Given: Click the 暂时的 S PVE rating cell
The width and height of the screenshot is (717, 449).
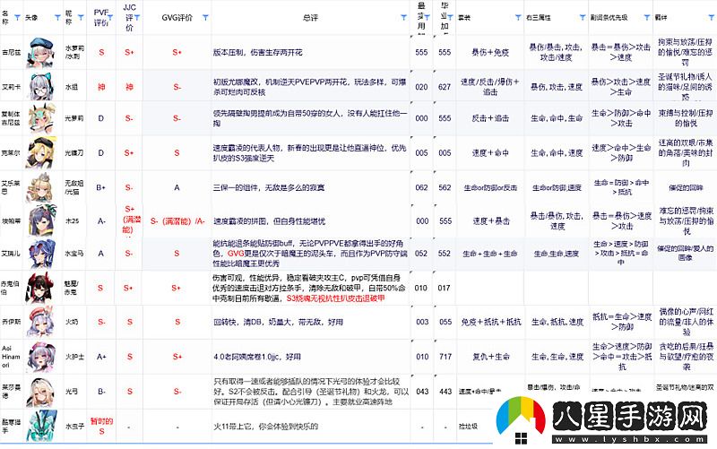Looking at the screenshot, I should click(x=101, y=426).
